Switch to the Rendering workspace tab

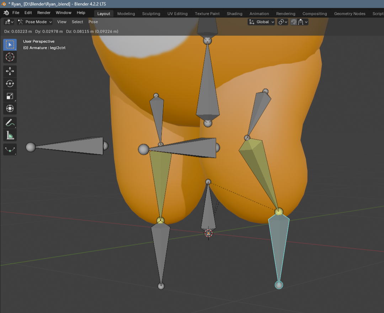286,14
